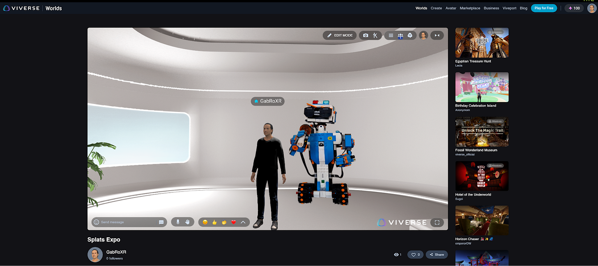Open the people list showing 1 user
Viewport: 598px width, 266px height.
pos(400,35)
